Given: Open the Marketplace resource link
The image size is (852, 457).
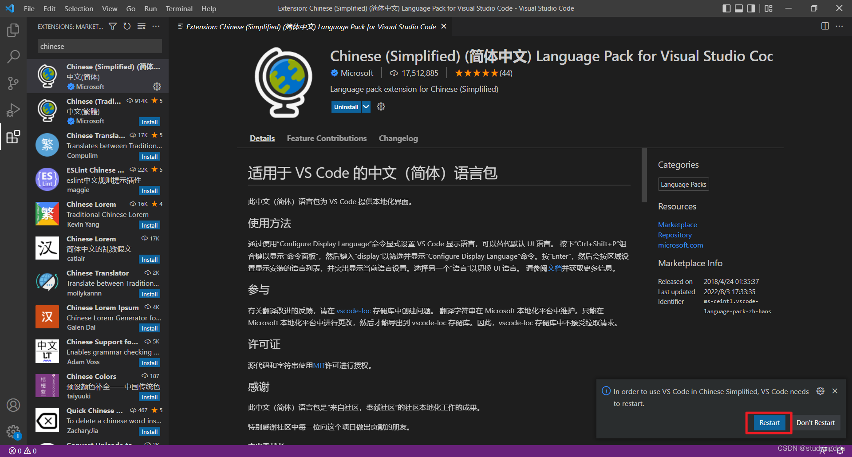Looking at the screenshot, I should click(677, 225).
